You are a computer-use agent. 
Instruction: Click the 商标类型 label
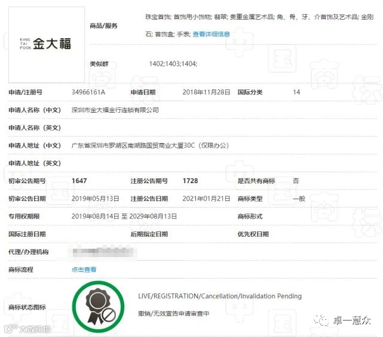250,199
